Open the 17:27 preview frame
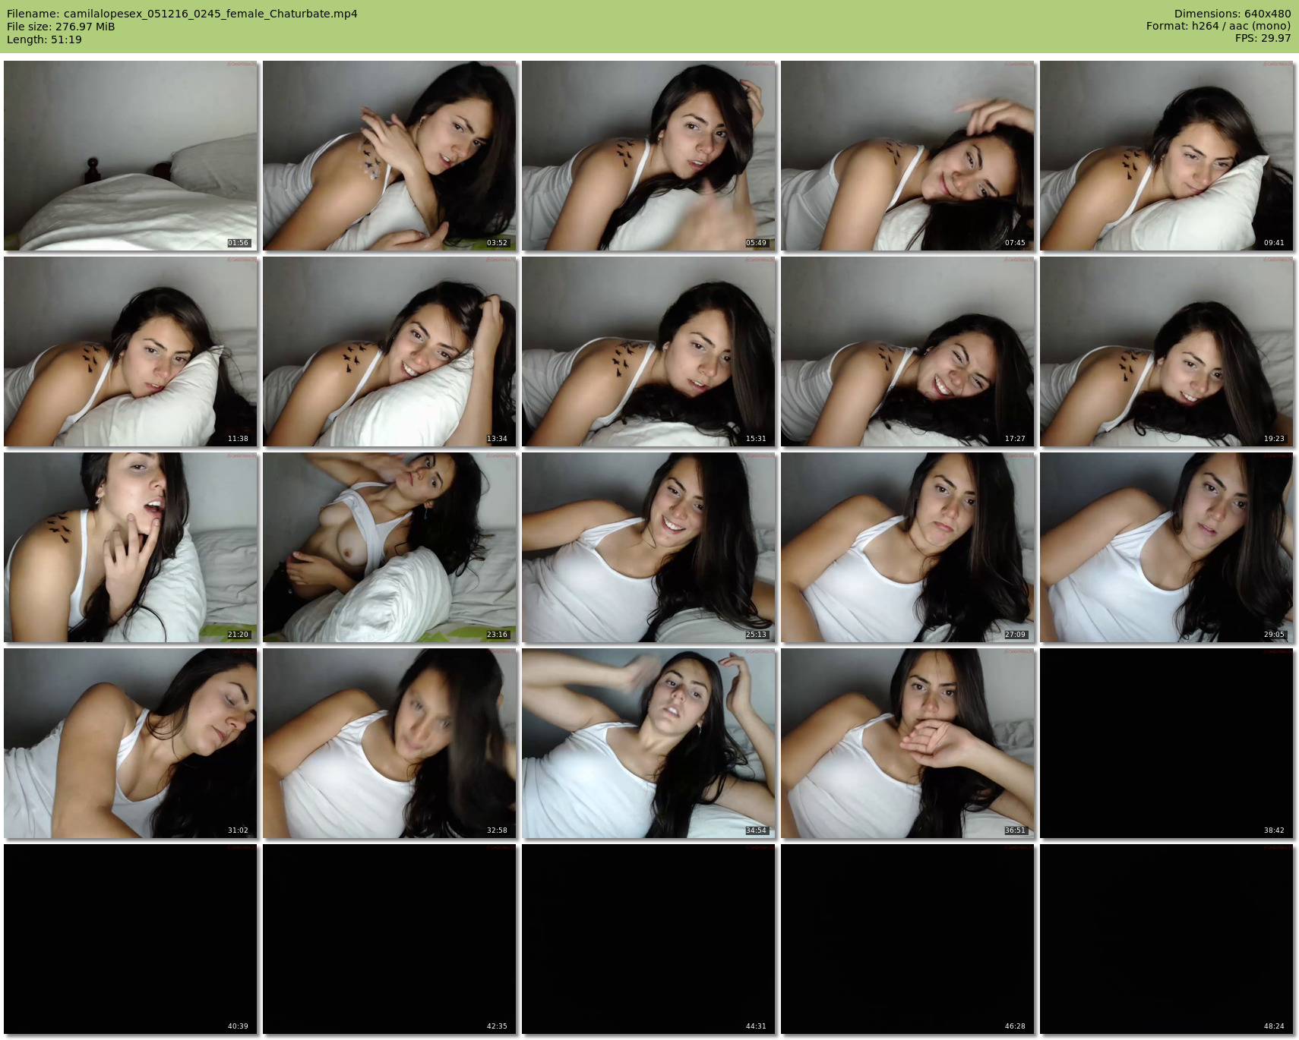Image resolution: width=1299 pixels, height=1040 pixels. 908,351
